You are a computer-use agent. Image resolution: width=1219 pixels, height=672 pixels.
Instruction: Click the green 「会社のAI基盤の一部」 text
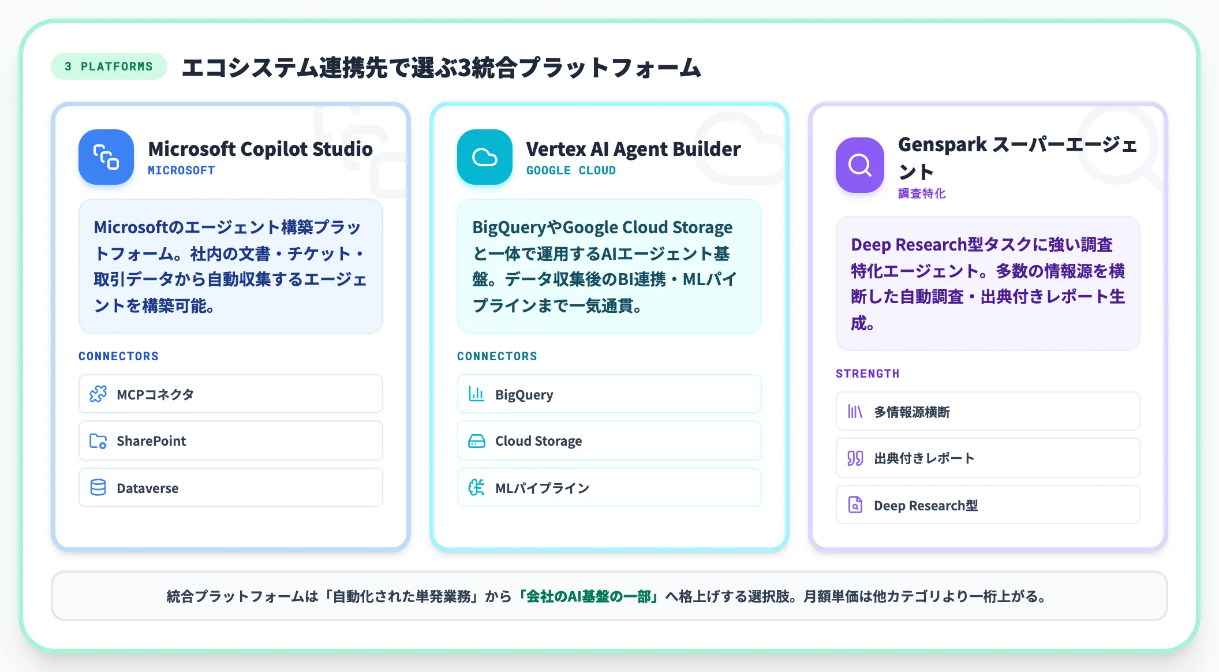(x=589, y=596)
